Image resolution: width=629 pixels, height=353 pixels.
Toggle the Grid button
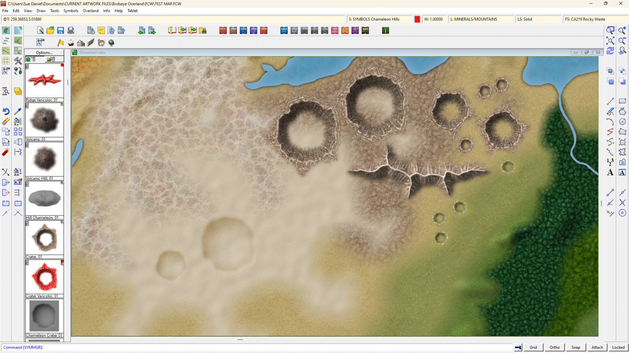533,347
